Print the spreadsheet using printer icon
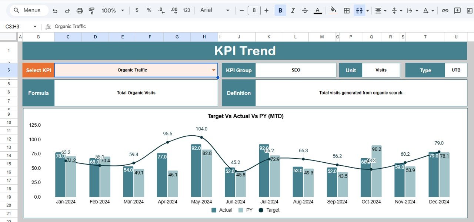 tap(80, 11)
